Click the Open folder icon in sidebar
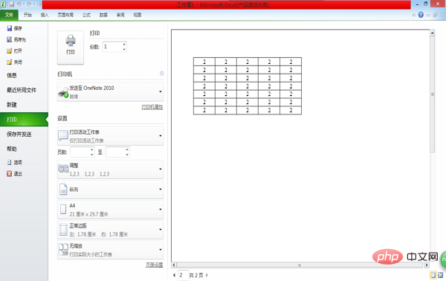This screenshot has width=446, height=281. (10, 51)
